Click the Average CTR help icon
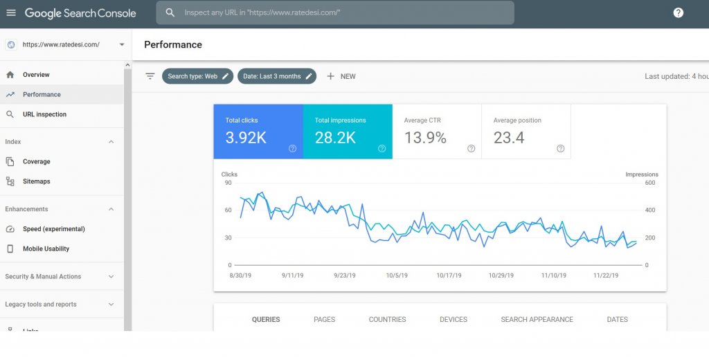Viewport: 709px width, 360px height. click(471, 148)
